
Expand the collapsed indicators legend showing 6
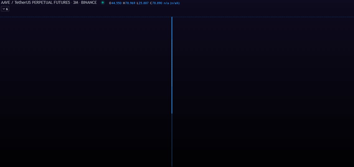[x=5, y=9]
